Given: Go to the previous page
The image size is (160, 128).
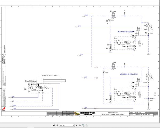Looking at the screenshot, I should pyautogui.click(x=57, y=125).
